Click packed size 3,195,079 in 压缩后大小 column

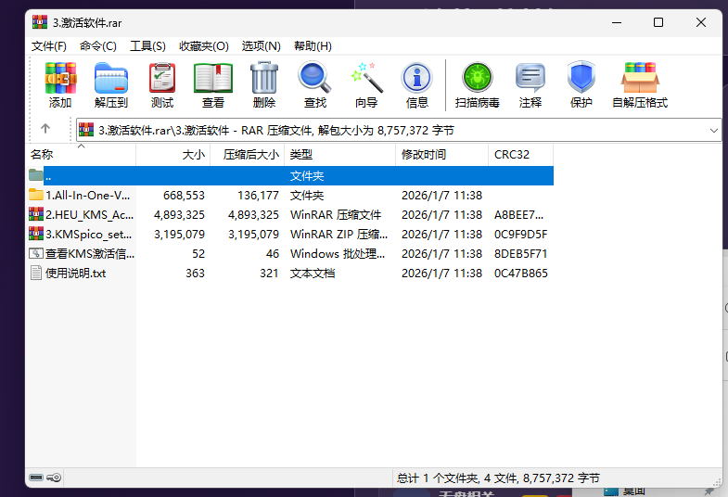tap(253, 235)
